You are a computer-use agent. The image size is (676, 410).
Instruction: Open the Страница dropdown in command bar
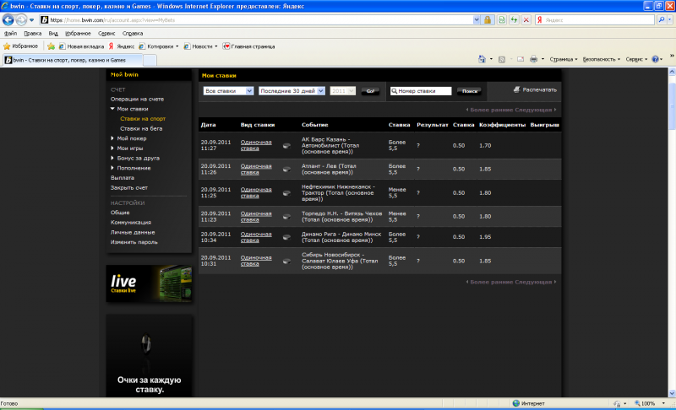(x=563, y=59)
